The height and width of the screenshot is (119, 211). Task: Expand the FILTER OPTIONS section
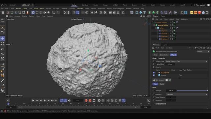[x=154, y=104]
